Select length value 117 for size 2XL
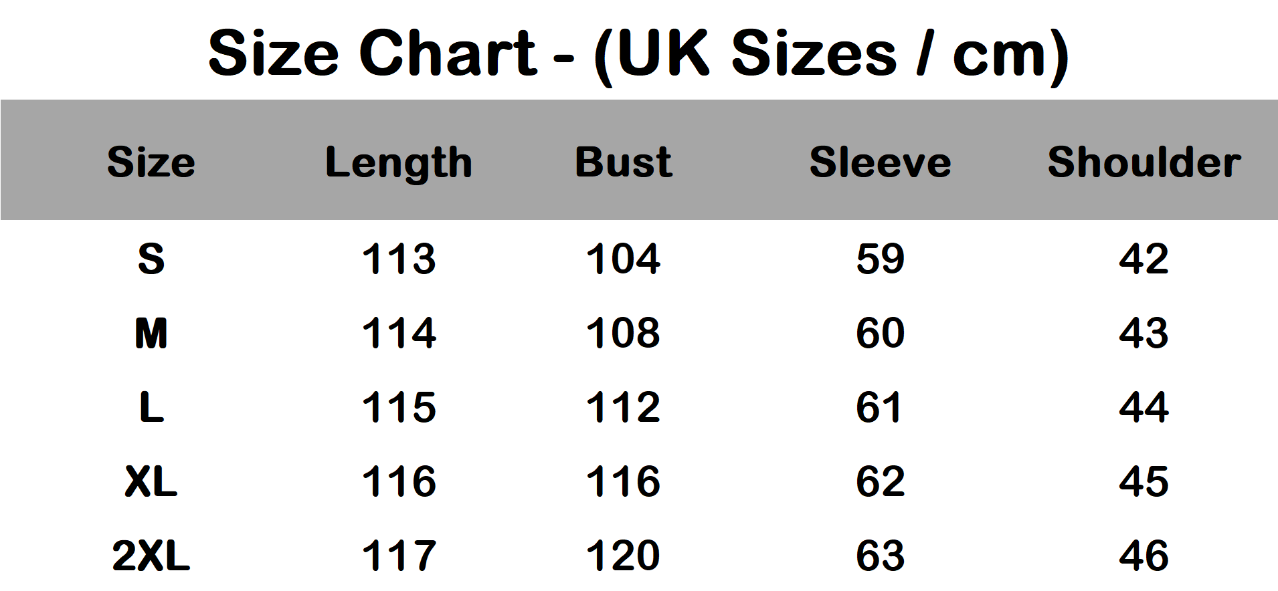Image resolution: width=1278 pixels, height=591 pixels. [399, 556]
